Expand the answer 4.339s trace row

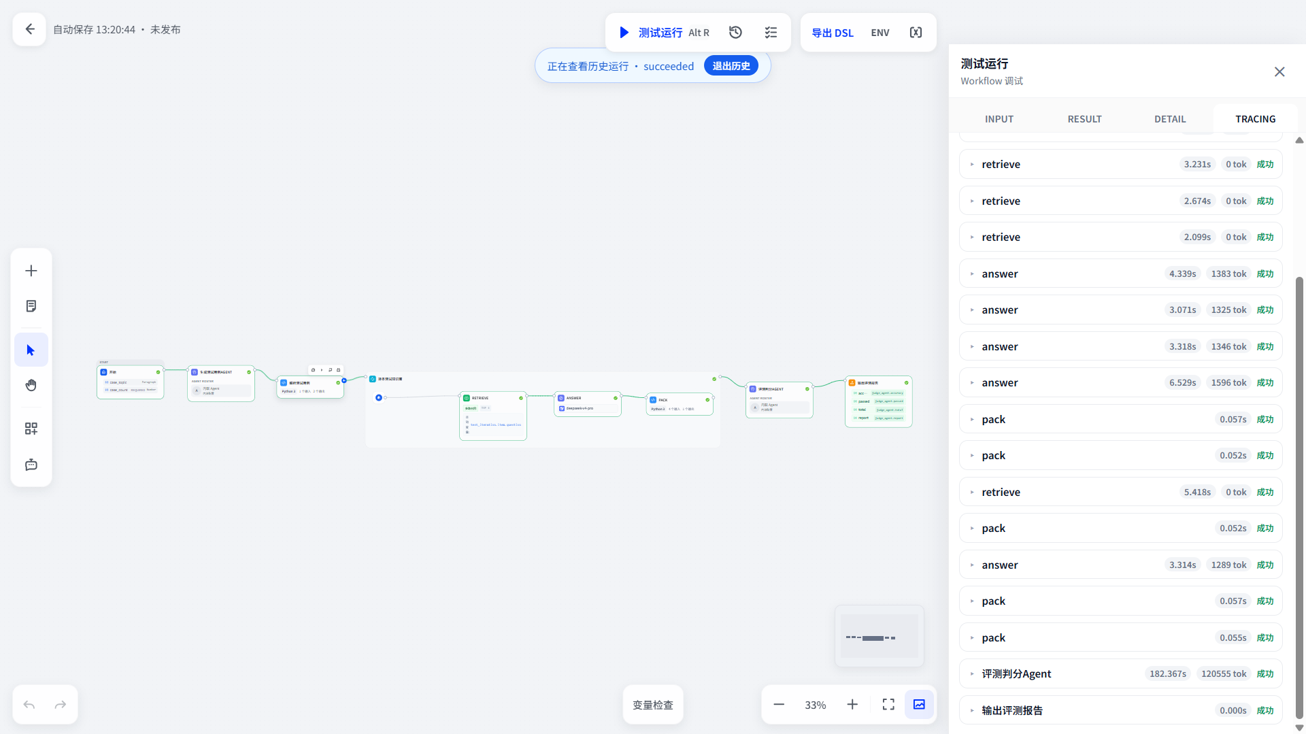(x=1121, y=273)
